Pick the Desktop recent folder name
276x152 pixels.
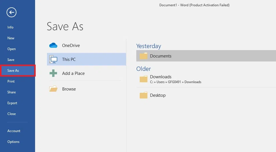tap(158, 95)
